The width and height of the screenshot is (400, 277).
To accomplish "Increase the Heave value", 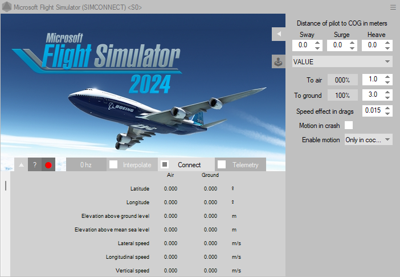I will coord(387,43).
